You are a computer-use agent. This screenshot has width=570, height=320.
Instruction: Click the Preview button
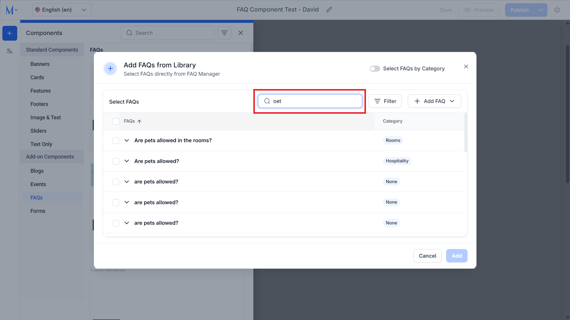[x=479, y=10]
